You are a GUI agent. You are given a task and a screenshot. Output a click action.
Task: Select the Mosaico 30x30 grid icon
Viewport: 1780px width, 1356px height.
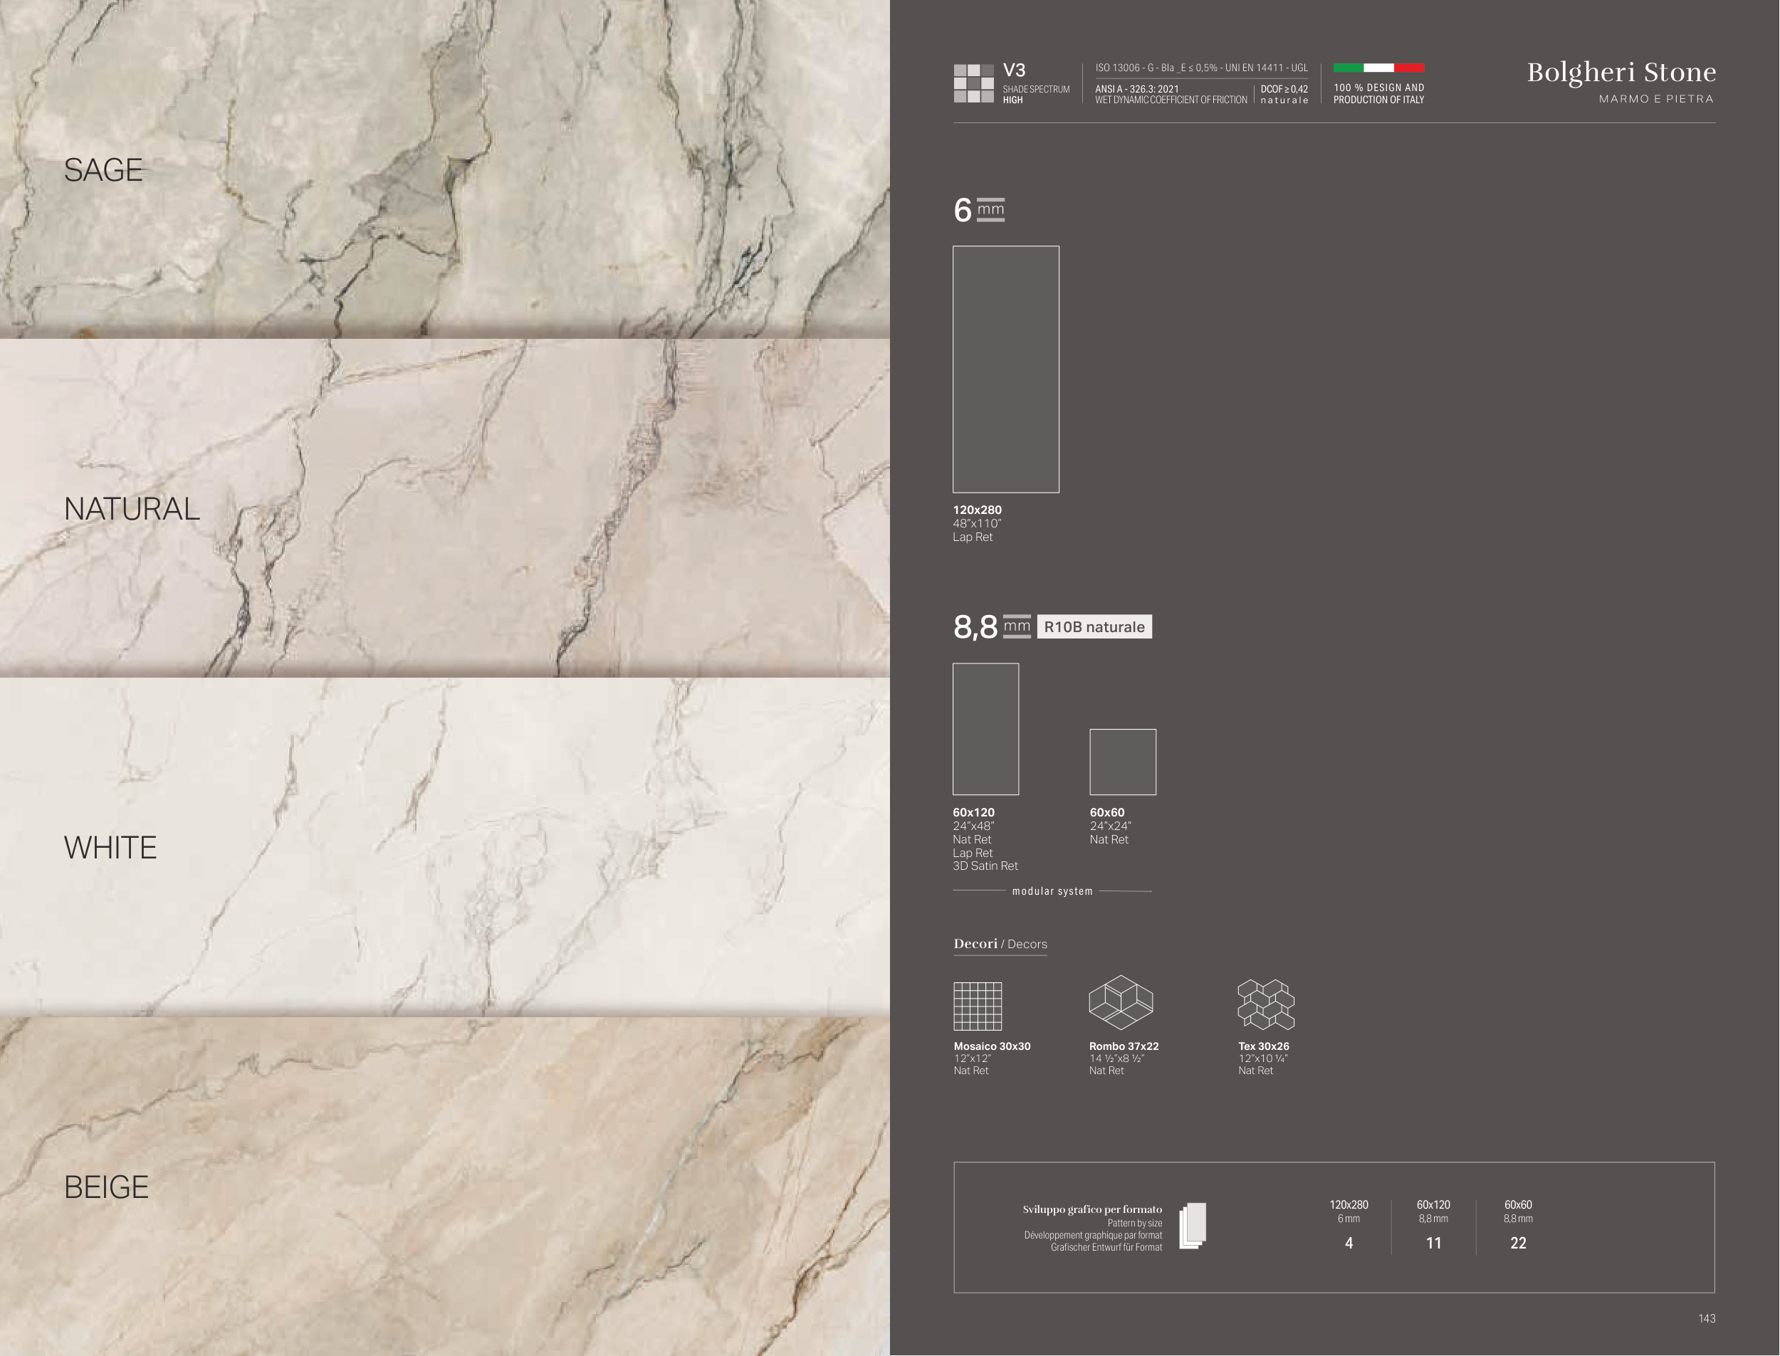click(978, 1006)
